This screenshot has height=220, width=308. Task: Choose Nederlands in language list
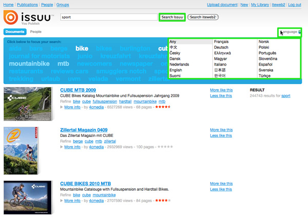point(179,65)
